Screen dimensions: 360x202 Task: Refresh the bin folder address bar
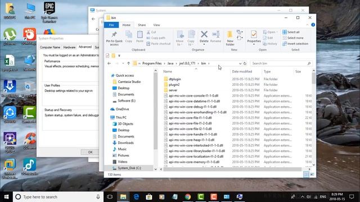[245, 63]
